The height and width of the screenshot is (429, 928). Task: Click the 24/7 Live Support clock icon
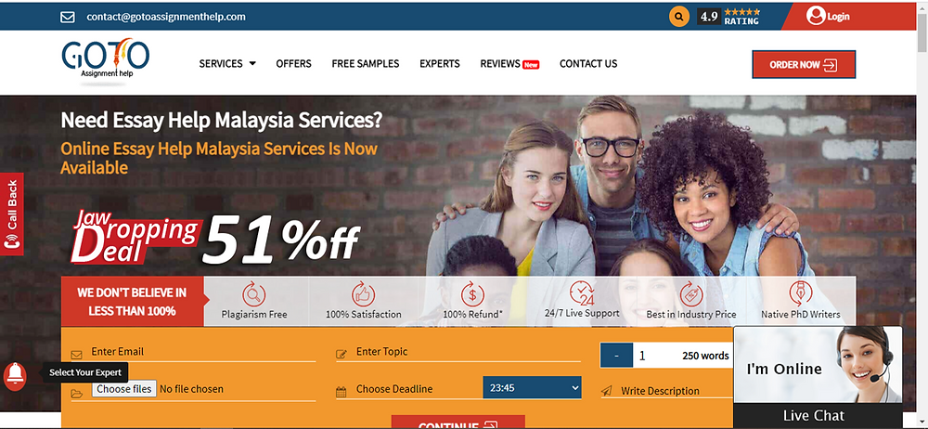[581, 292]
